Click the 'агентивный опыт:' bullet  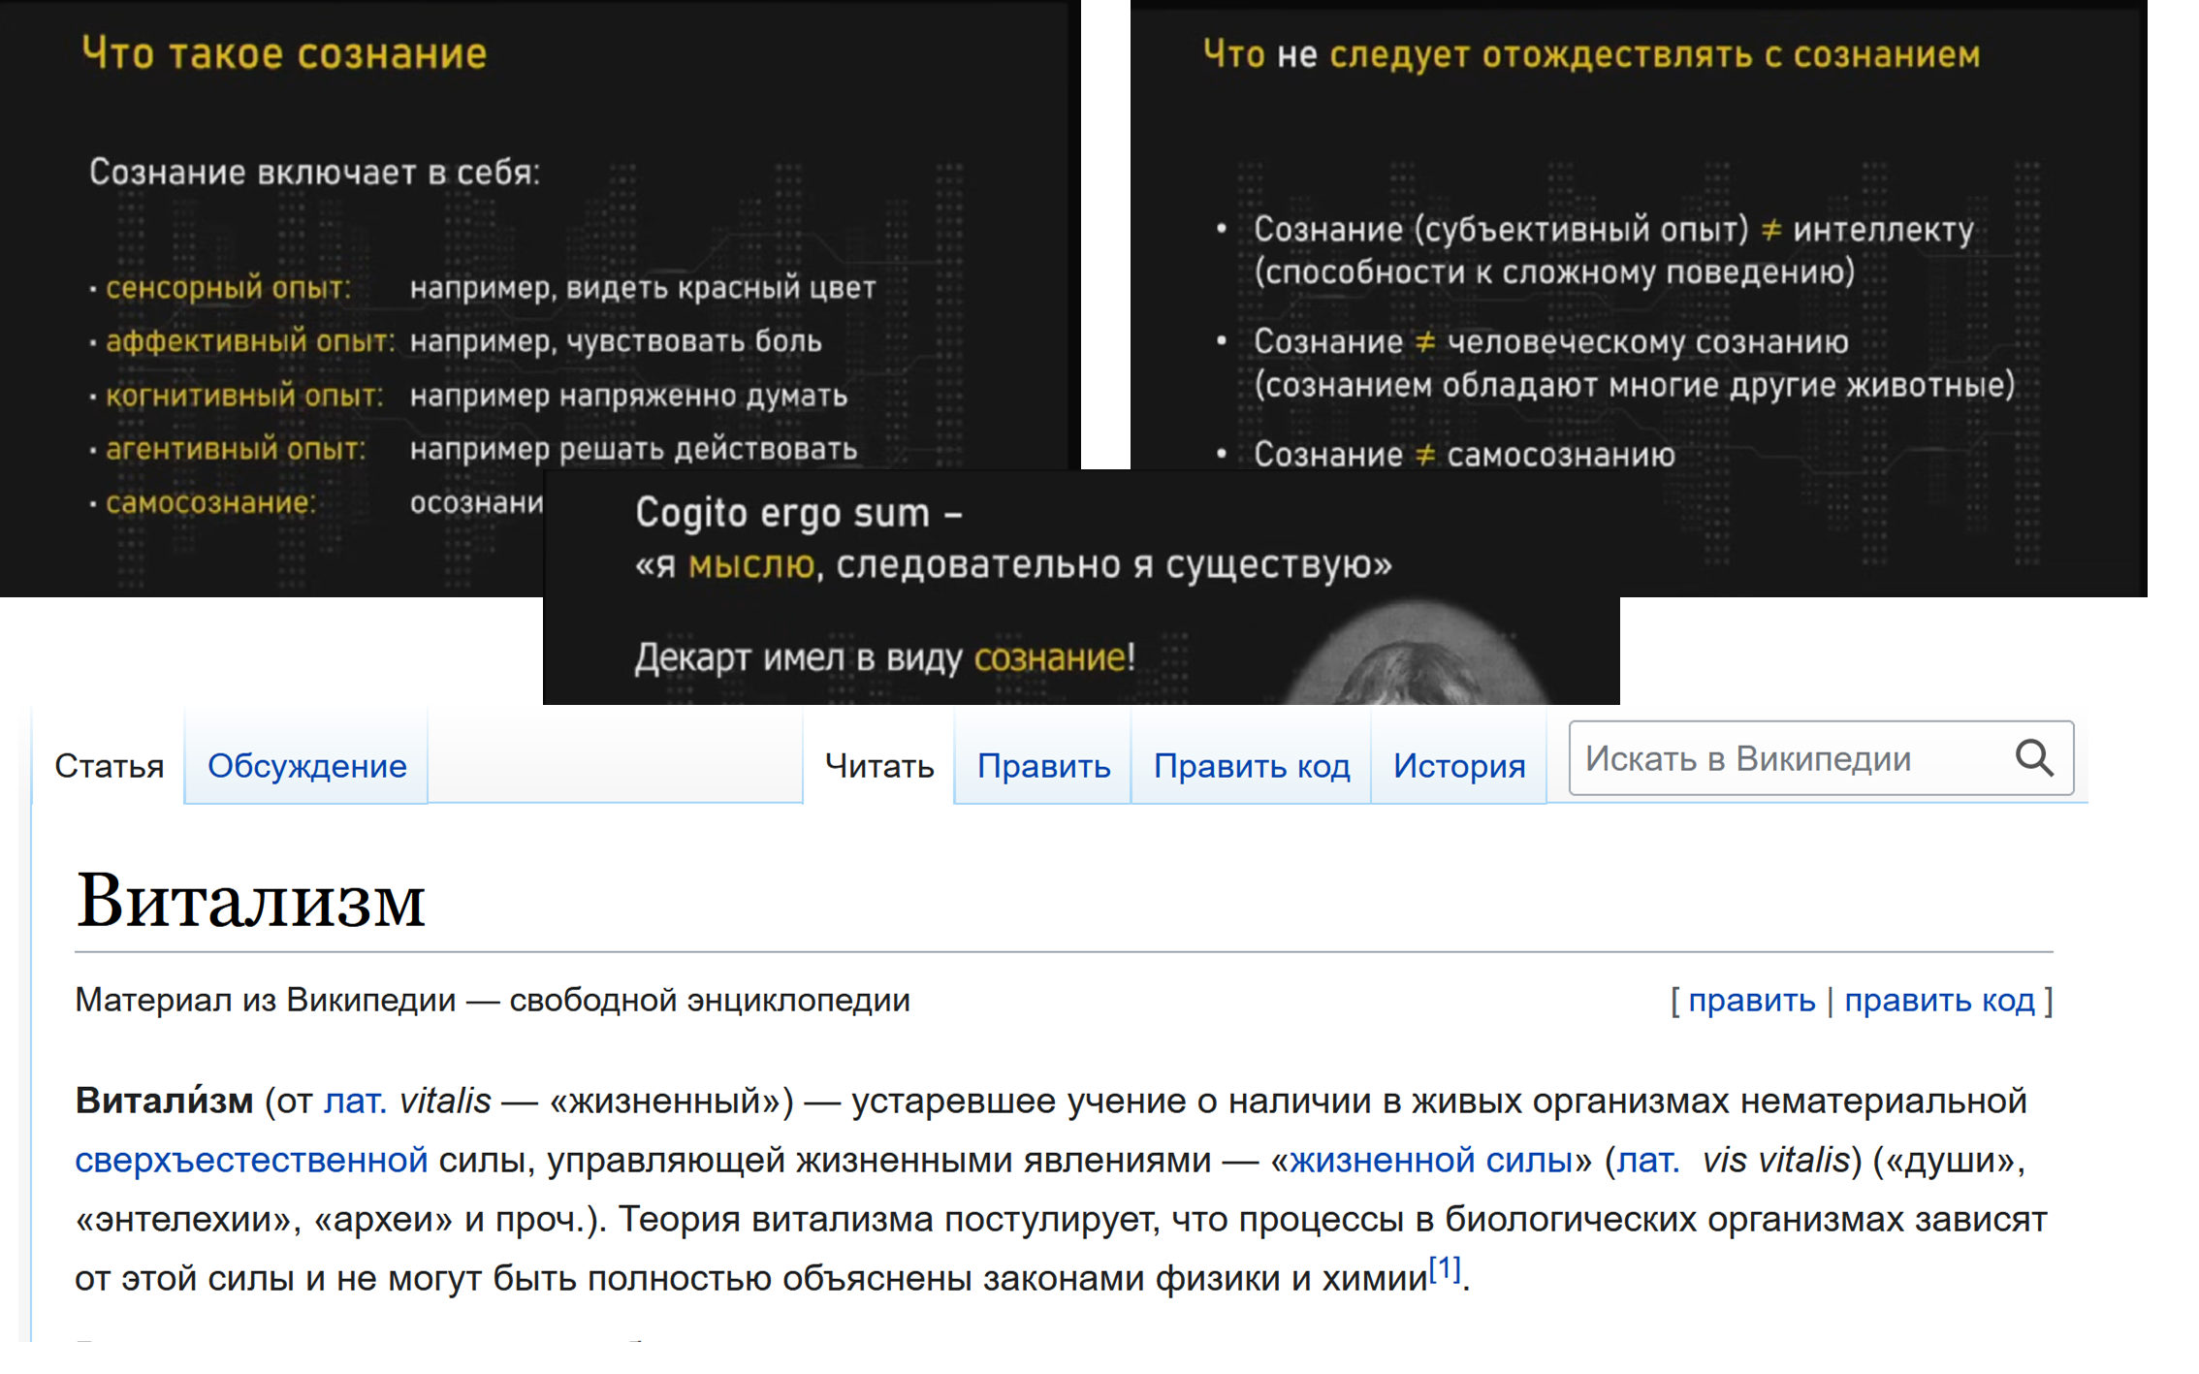pyautogui.click(x=236, y=449)
